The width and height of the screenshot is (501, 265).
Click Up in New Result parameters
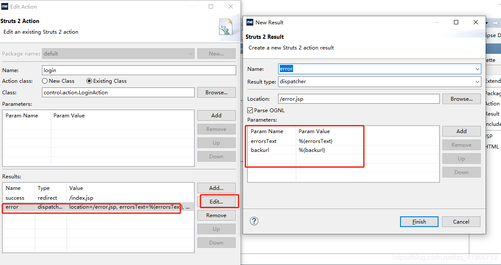pos(461,159)
